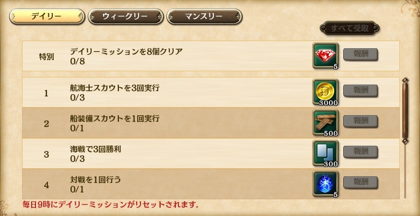Screen dimensions: 420x216
Task: Click the gold coin 3000 reward icon
Action: click(x=326, y=92)
